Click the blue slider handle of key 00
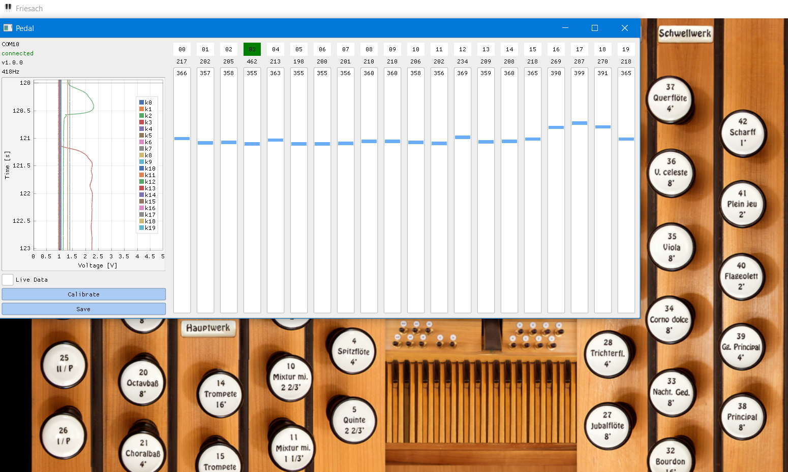Viewport: 788px width, 472px height. 182,139
